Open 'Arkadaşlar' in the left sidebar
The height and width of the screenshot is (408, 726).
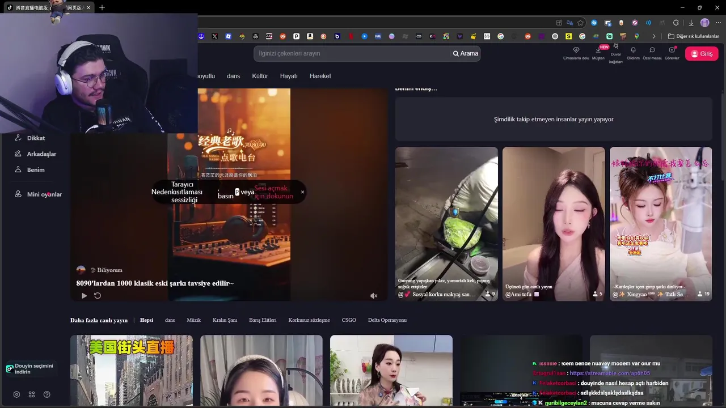(36, 154)
